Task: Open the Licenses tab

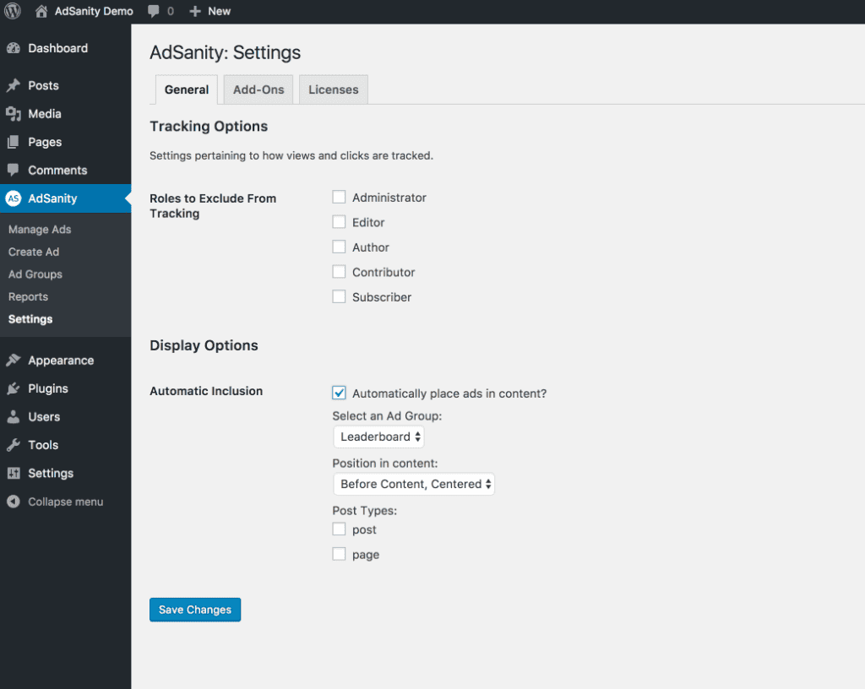Action: (x=333, y=89)
